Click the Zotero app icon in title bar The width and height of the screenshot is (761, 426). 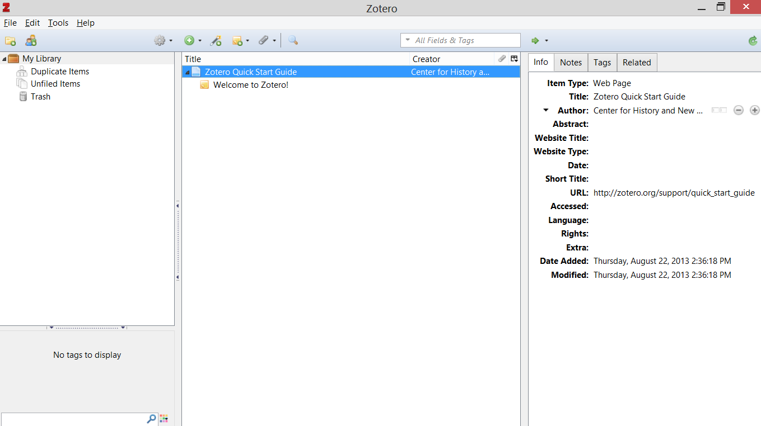coord(6,7)
